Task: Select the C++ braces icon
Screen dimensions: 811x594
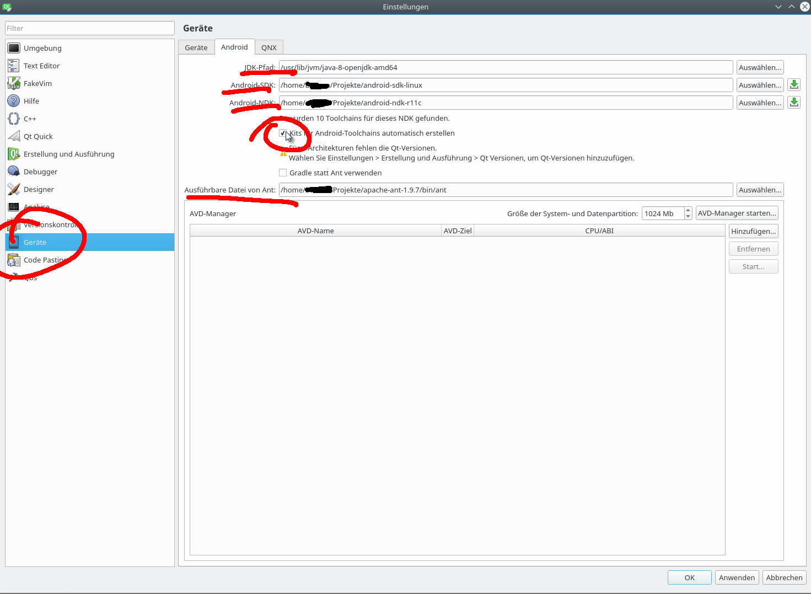Action: point(14,119)
